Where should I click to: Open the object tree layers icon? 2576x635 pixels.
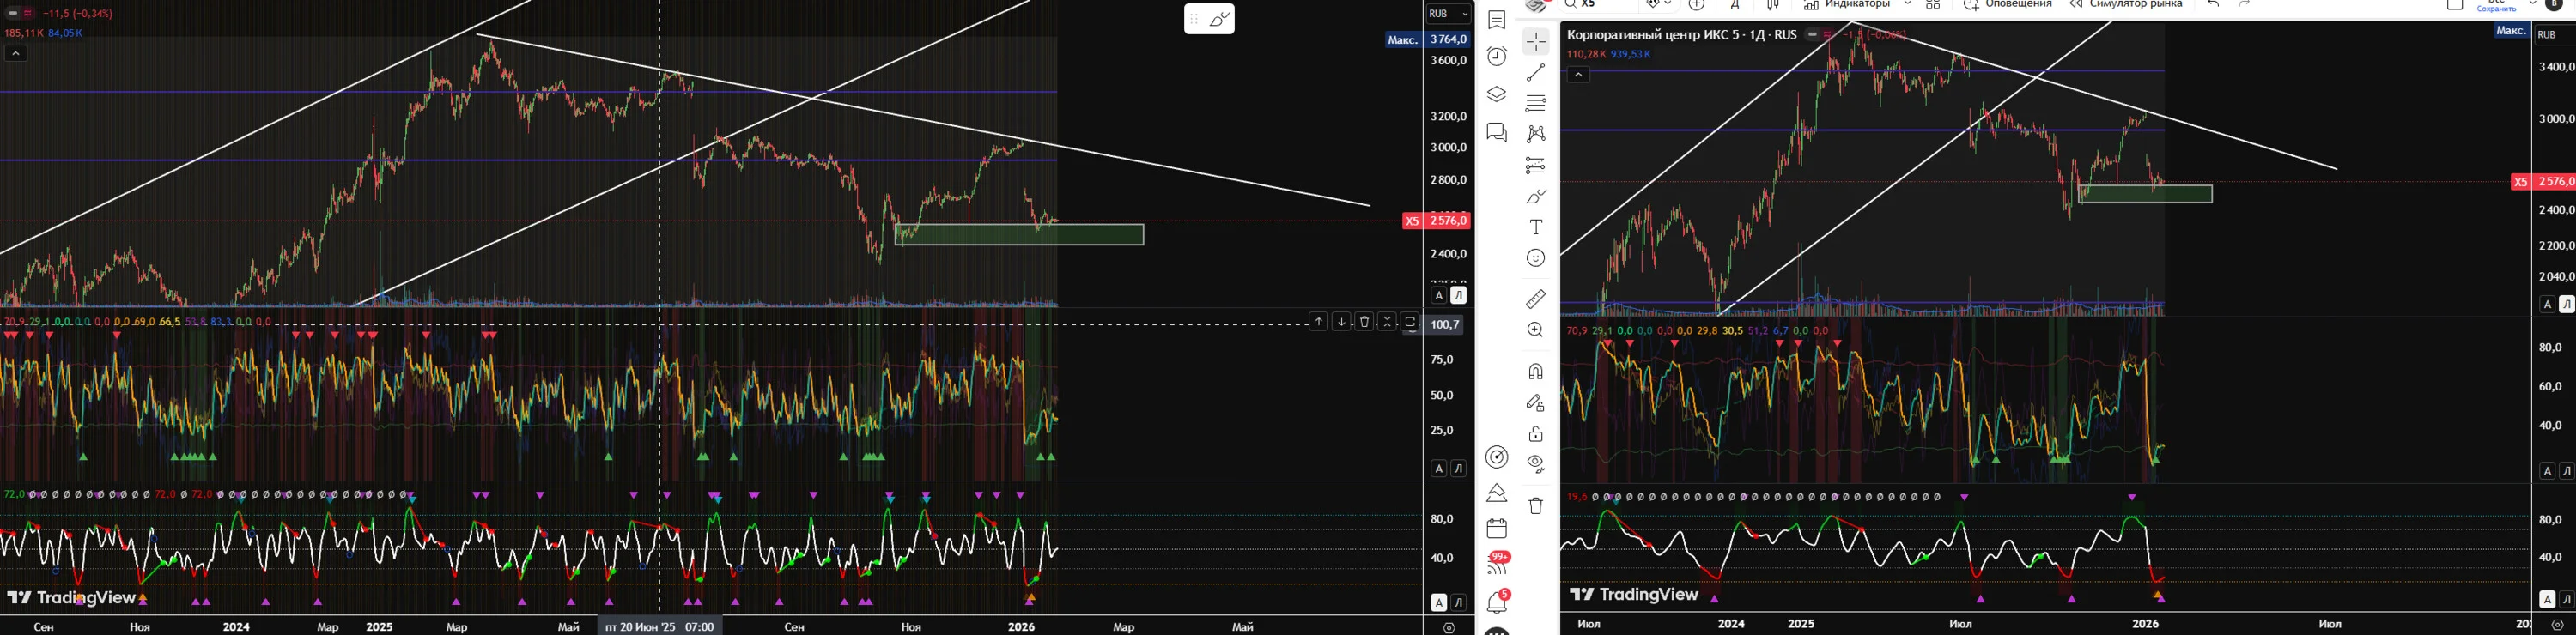[1497, 94]
